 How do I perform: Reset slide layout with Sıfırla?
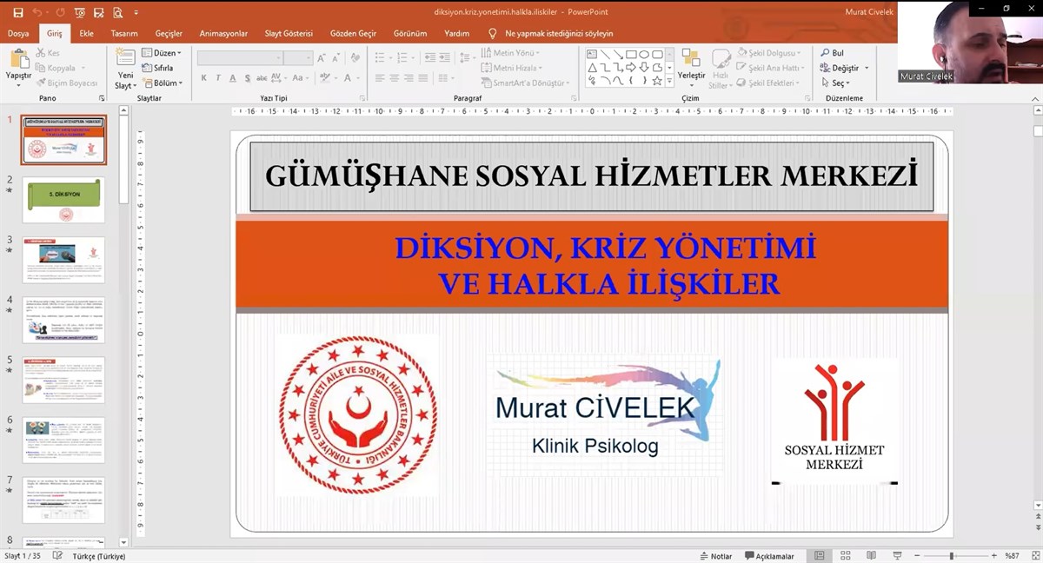(x=157, y=68)
